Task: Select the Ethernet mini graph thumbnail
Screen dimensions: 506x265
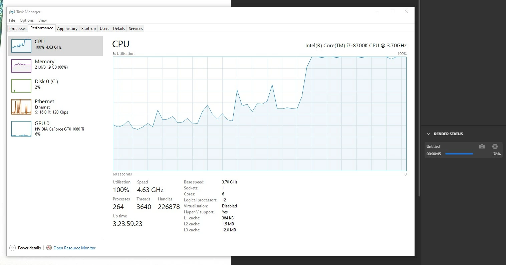Action: (x=21, y=107)
